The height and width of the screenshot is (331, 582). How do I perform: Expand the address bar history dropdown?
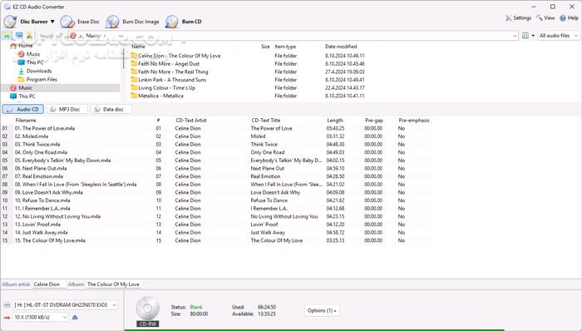click(515, 36)
